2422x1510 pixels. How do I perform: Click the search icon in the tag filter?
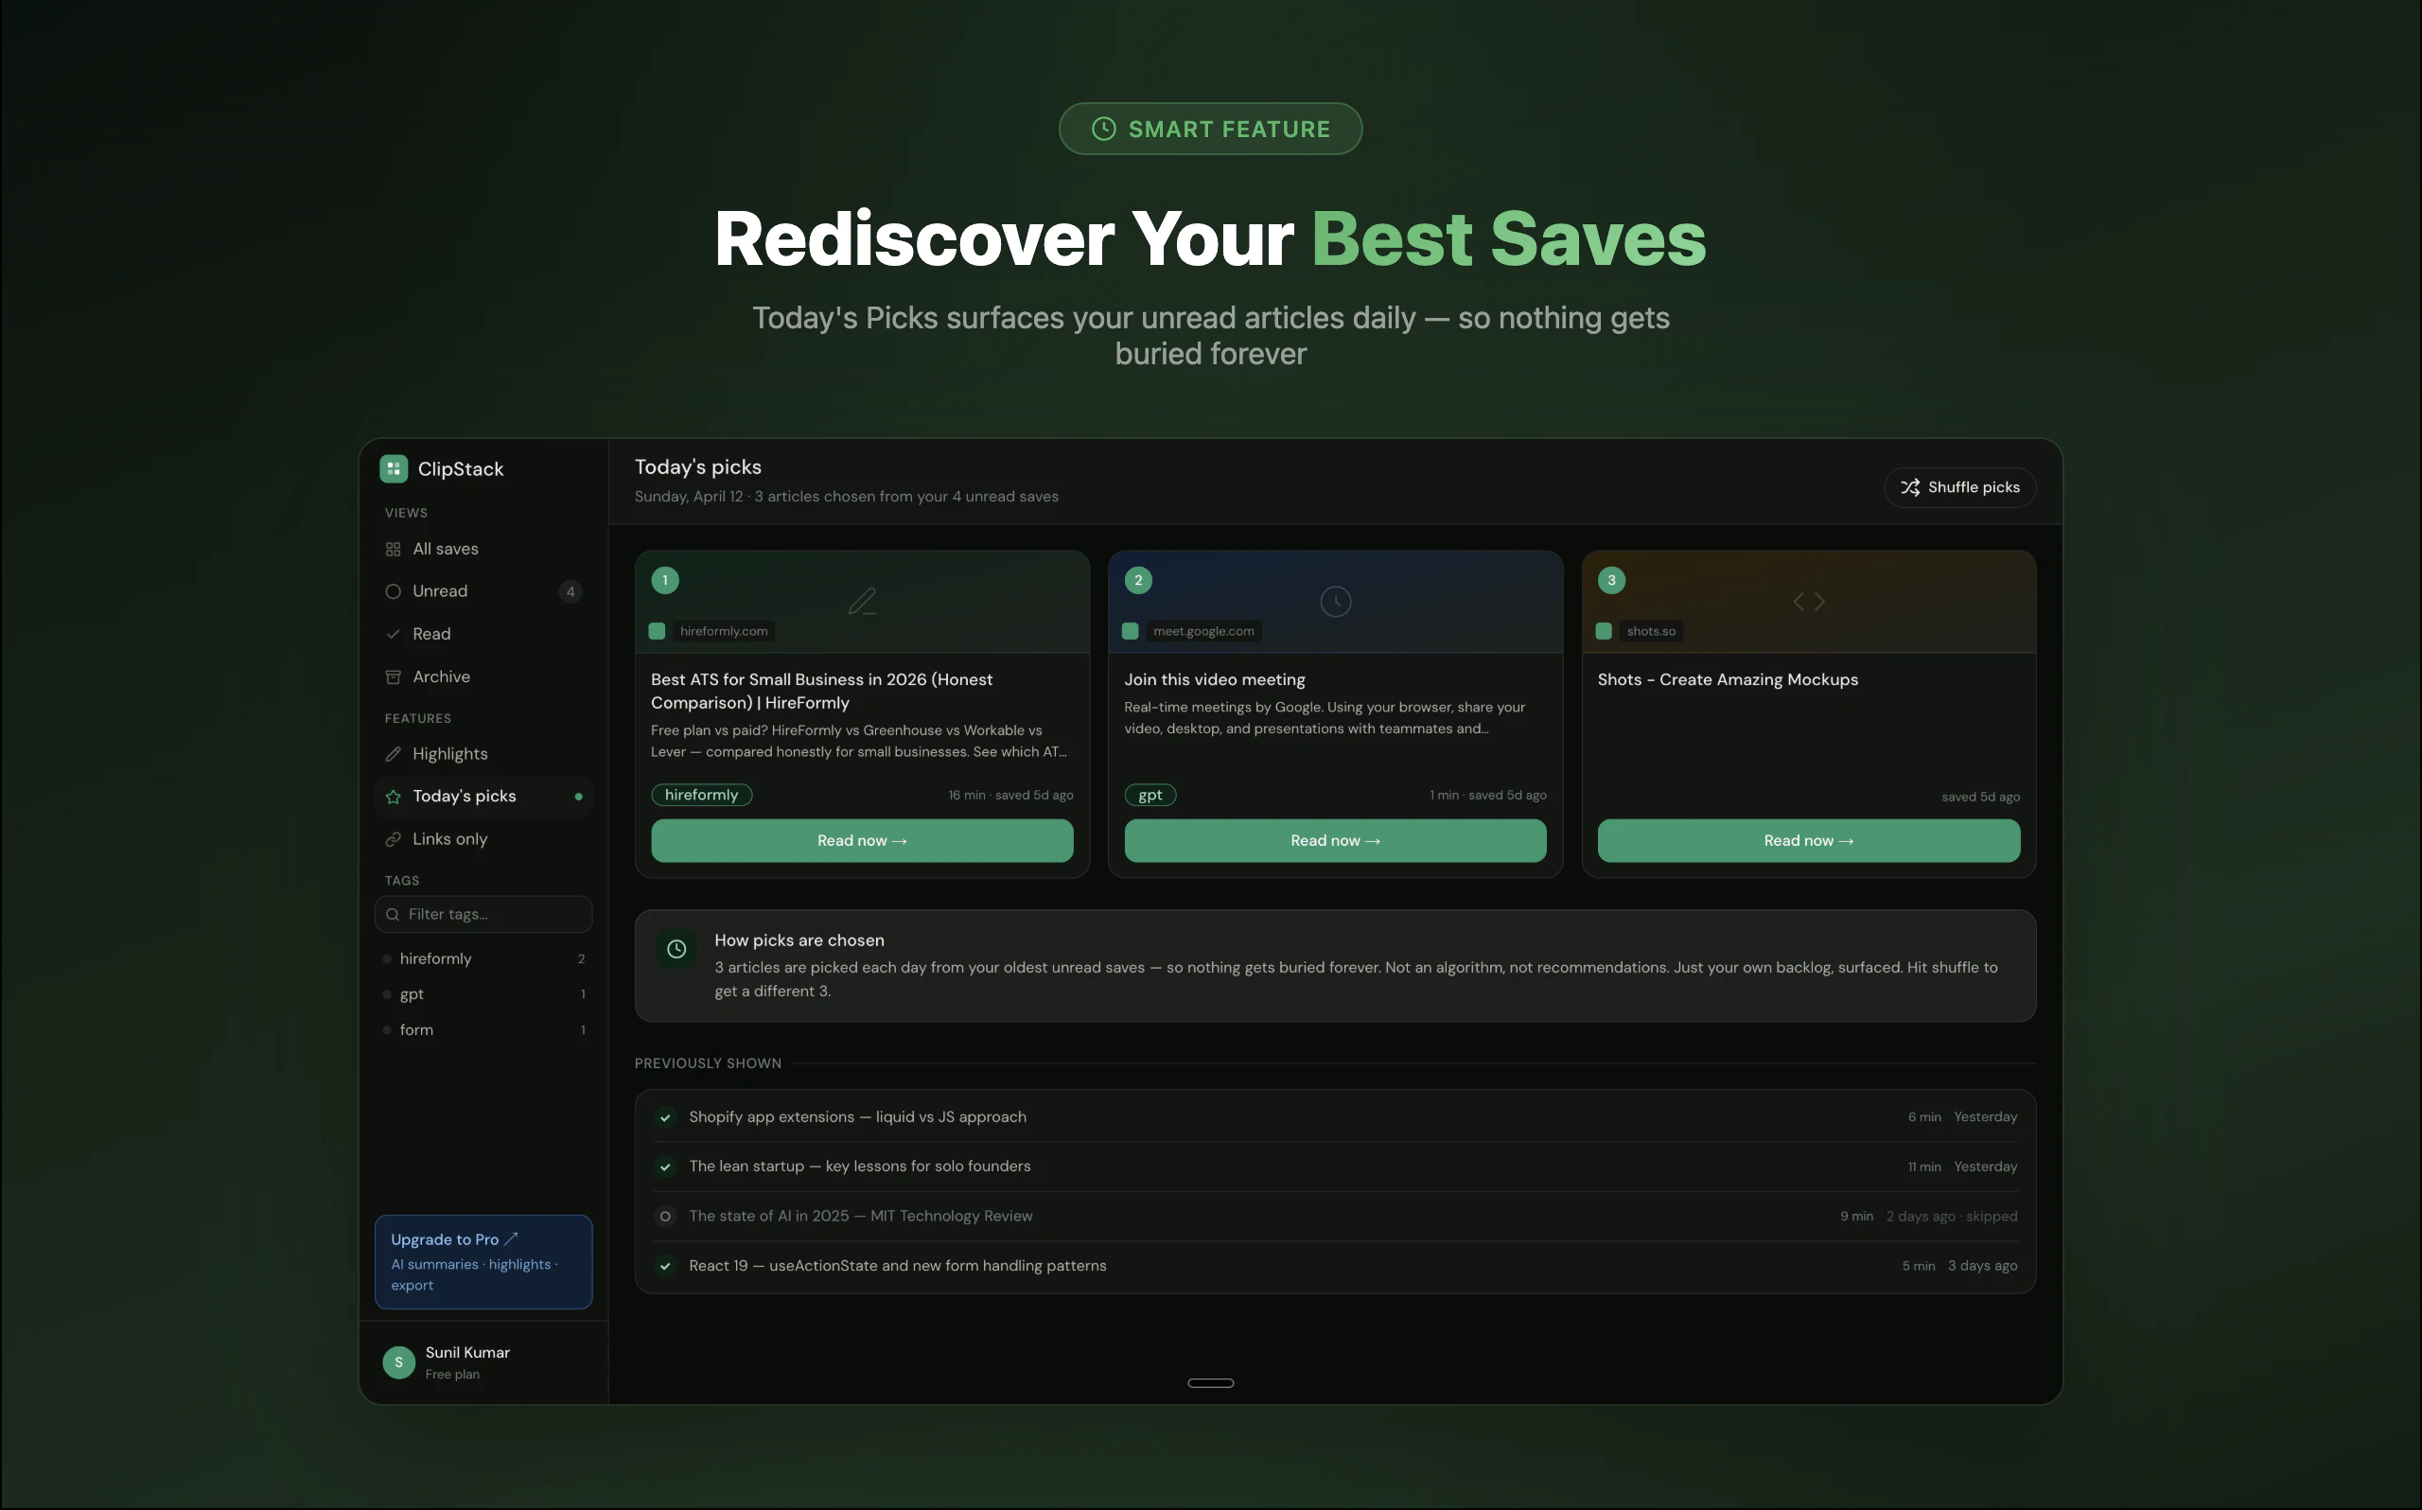tap(393, 914)
